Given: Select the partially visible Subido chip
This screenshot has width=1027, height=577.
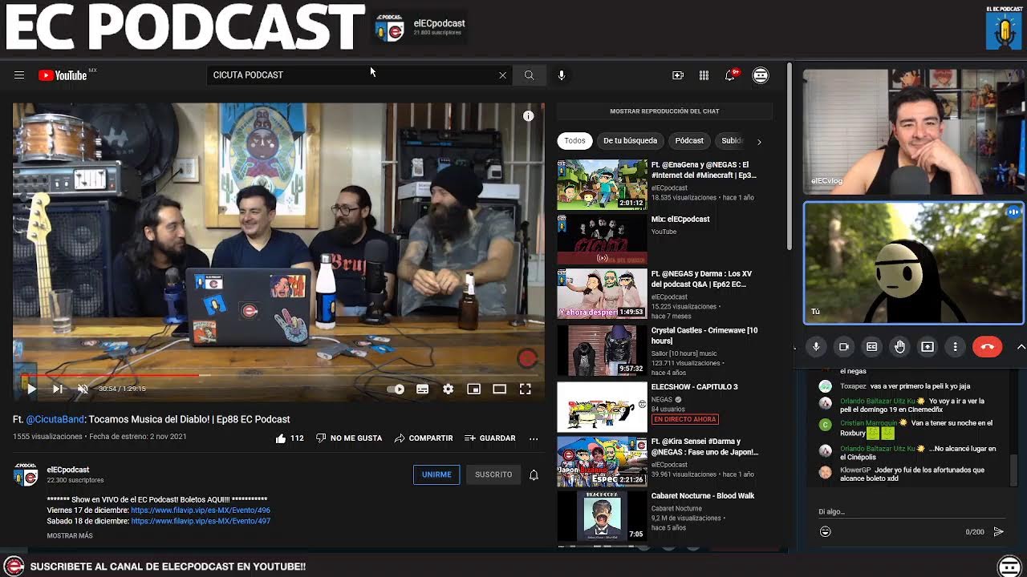Looking at the screenshot, I should pyautogui.click(x=732, y=140).
